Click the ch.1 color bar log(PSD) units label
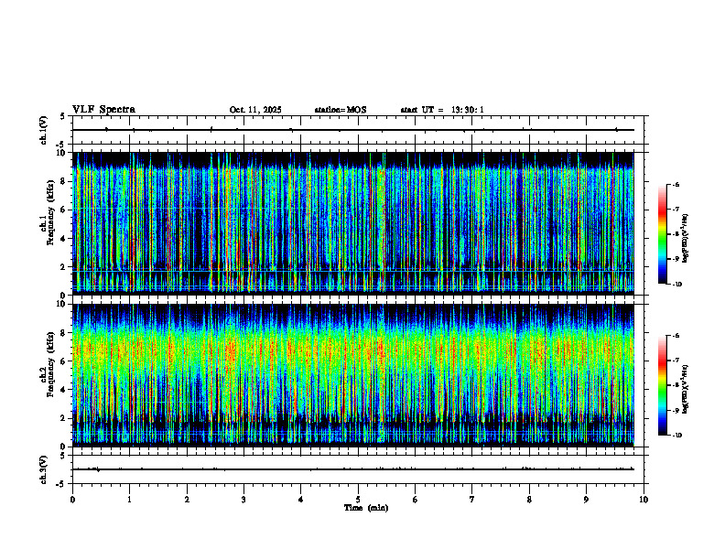Image resolution: width=725 pixels, height=560 pixels. [x=686, y=238]
